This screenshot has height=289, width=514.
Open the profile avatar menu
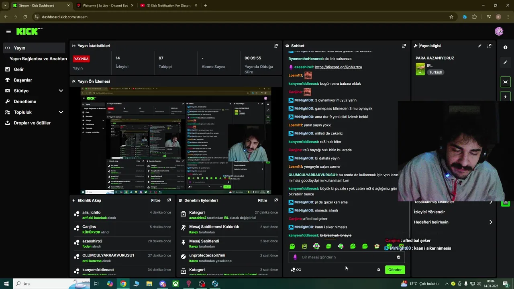(499, 31)
